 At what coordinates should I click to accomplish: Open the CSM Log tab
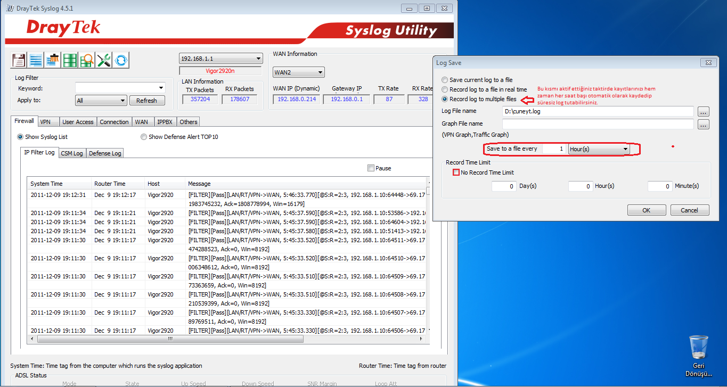pos(72,153)
